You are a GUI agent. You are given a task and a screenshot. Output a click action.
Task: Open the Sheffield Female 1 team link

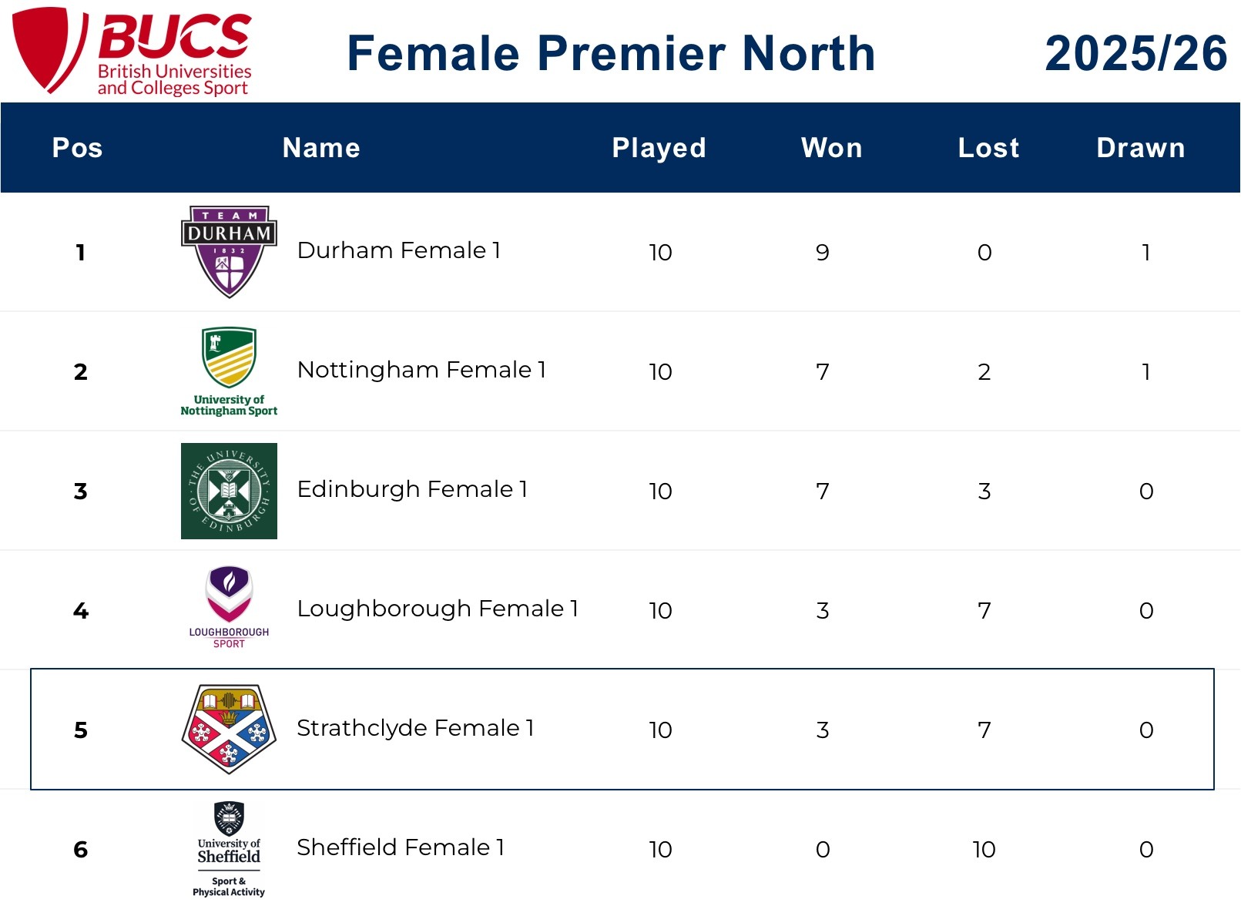pyautogui.click(x=401, y=847)
